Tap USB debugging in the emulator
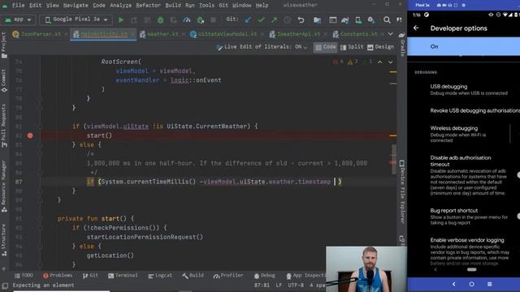 click(x=469, y=90)
